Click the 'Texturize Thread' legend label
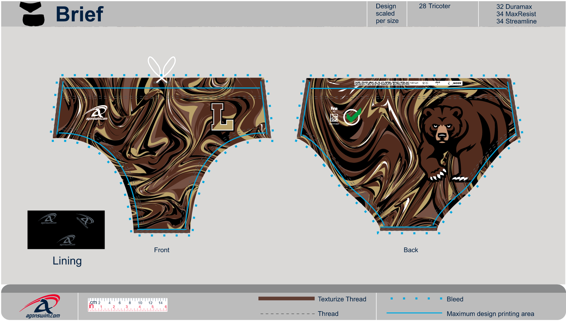The width and height of the screenshot is (566, 321). click(342, 299)
